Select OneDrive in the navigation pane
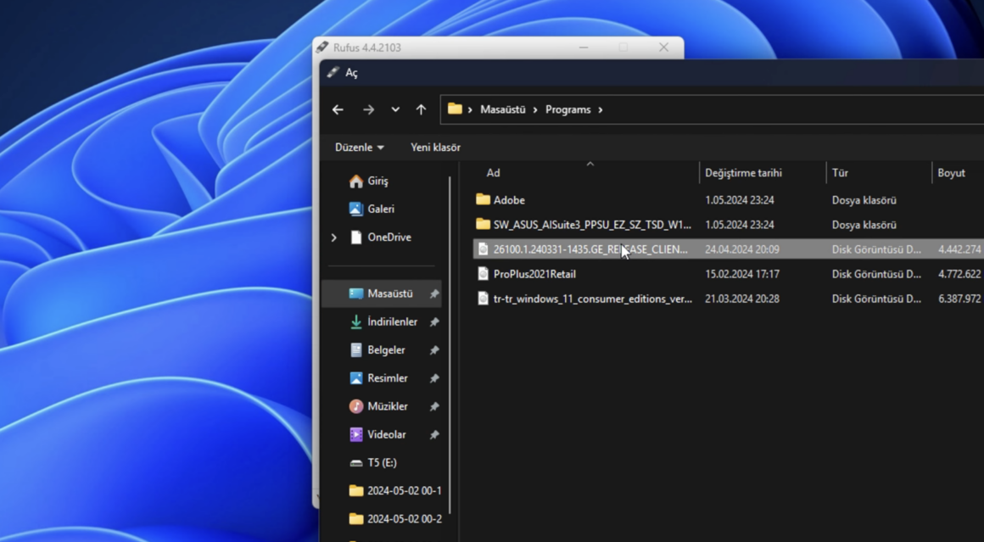Viewport: 984px width, 542px height. tap(389, 237)
